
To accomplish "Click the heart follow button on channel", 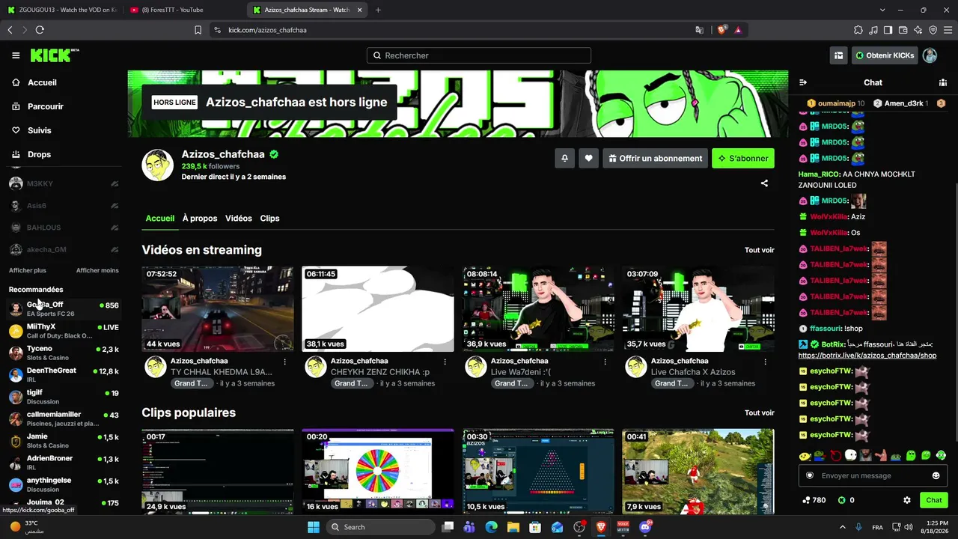I will pos(588,158).
